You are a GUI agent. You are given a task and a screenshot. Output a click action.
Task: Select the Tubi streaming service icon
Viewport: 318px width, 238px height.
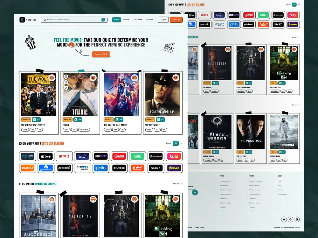click(174, 156)
